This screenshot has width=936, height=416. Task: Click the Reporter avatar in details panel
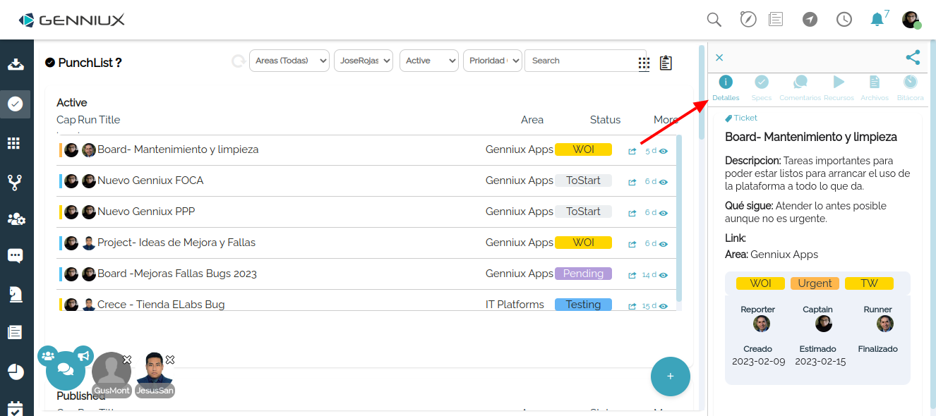(x=762, y=324)
